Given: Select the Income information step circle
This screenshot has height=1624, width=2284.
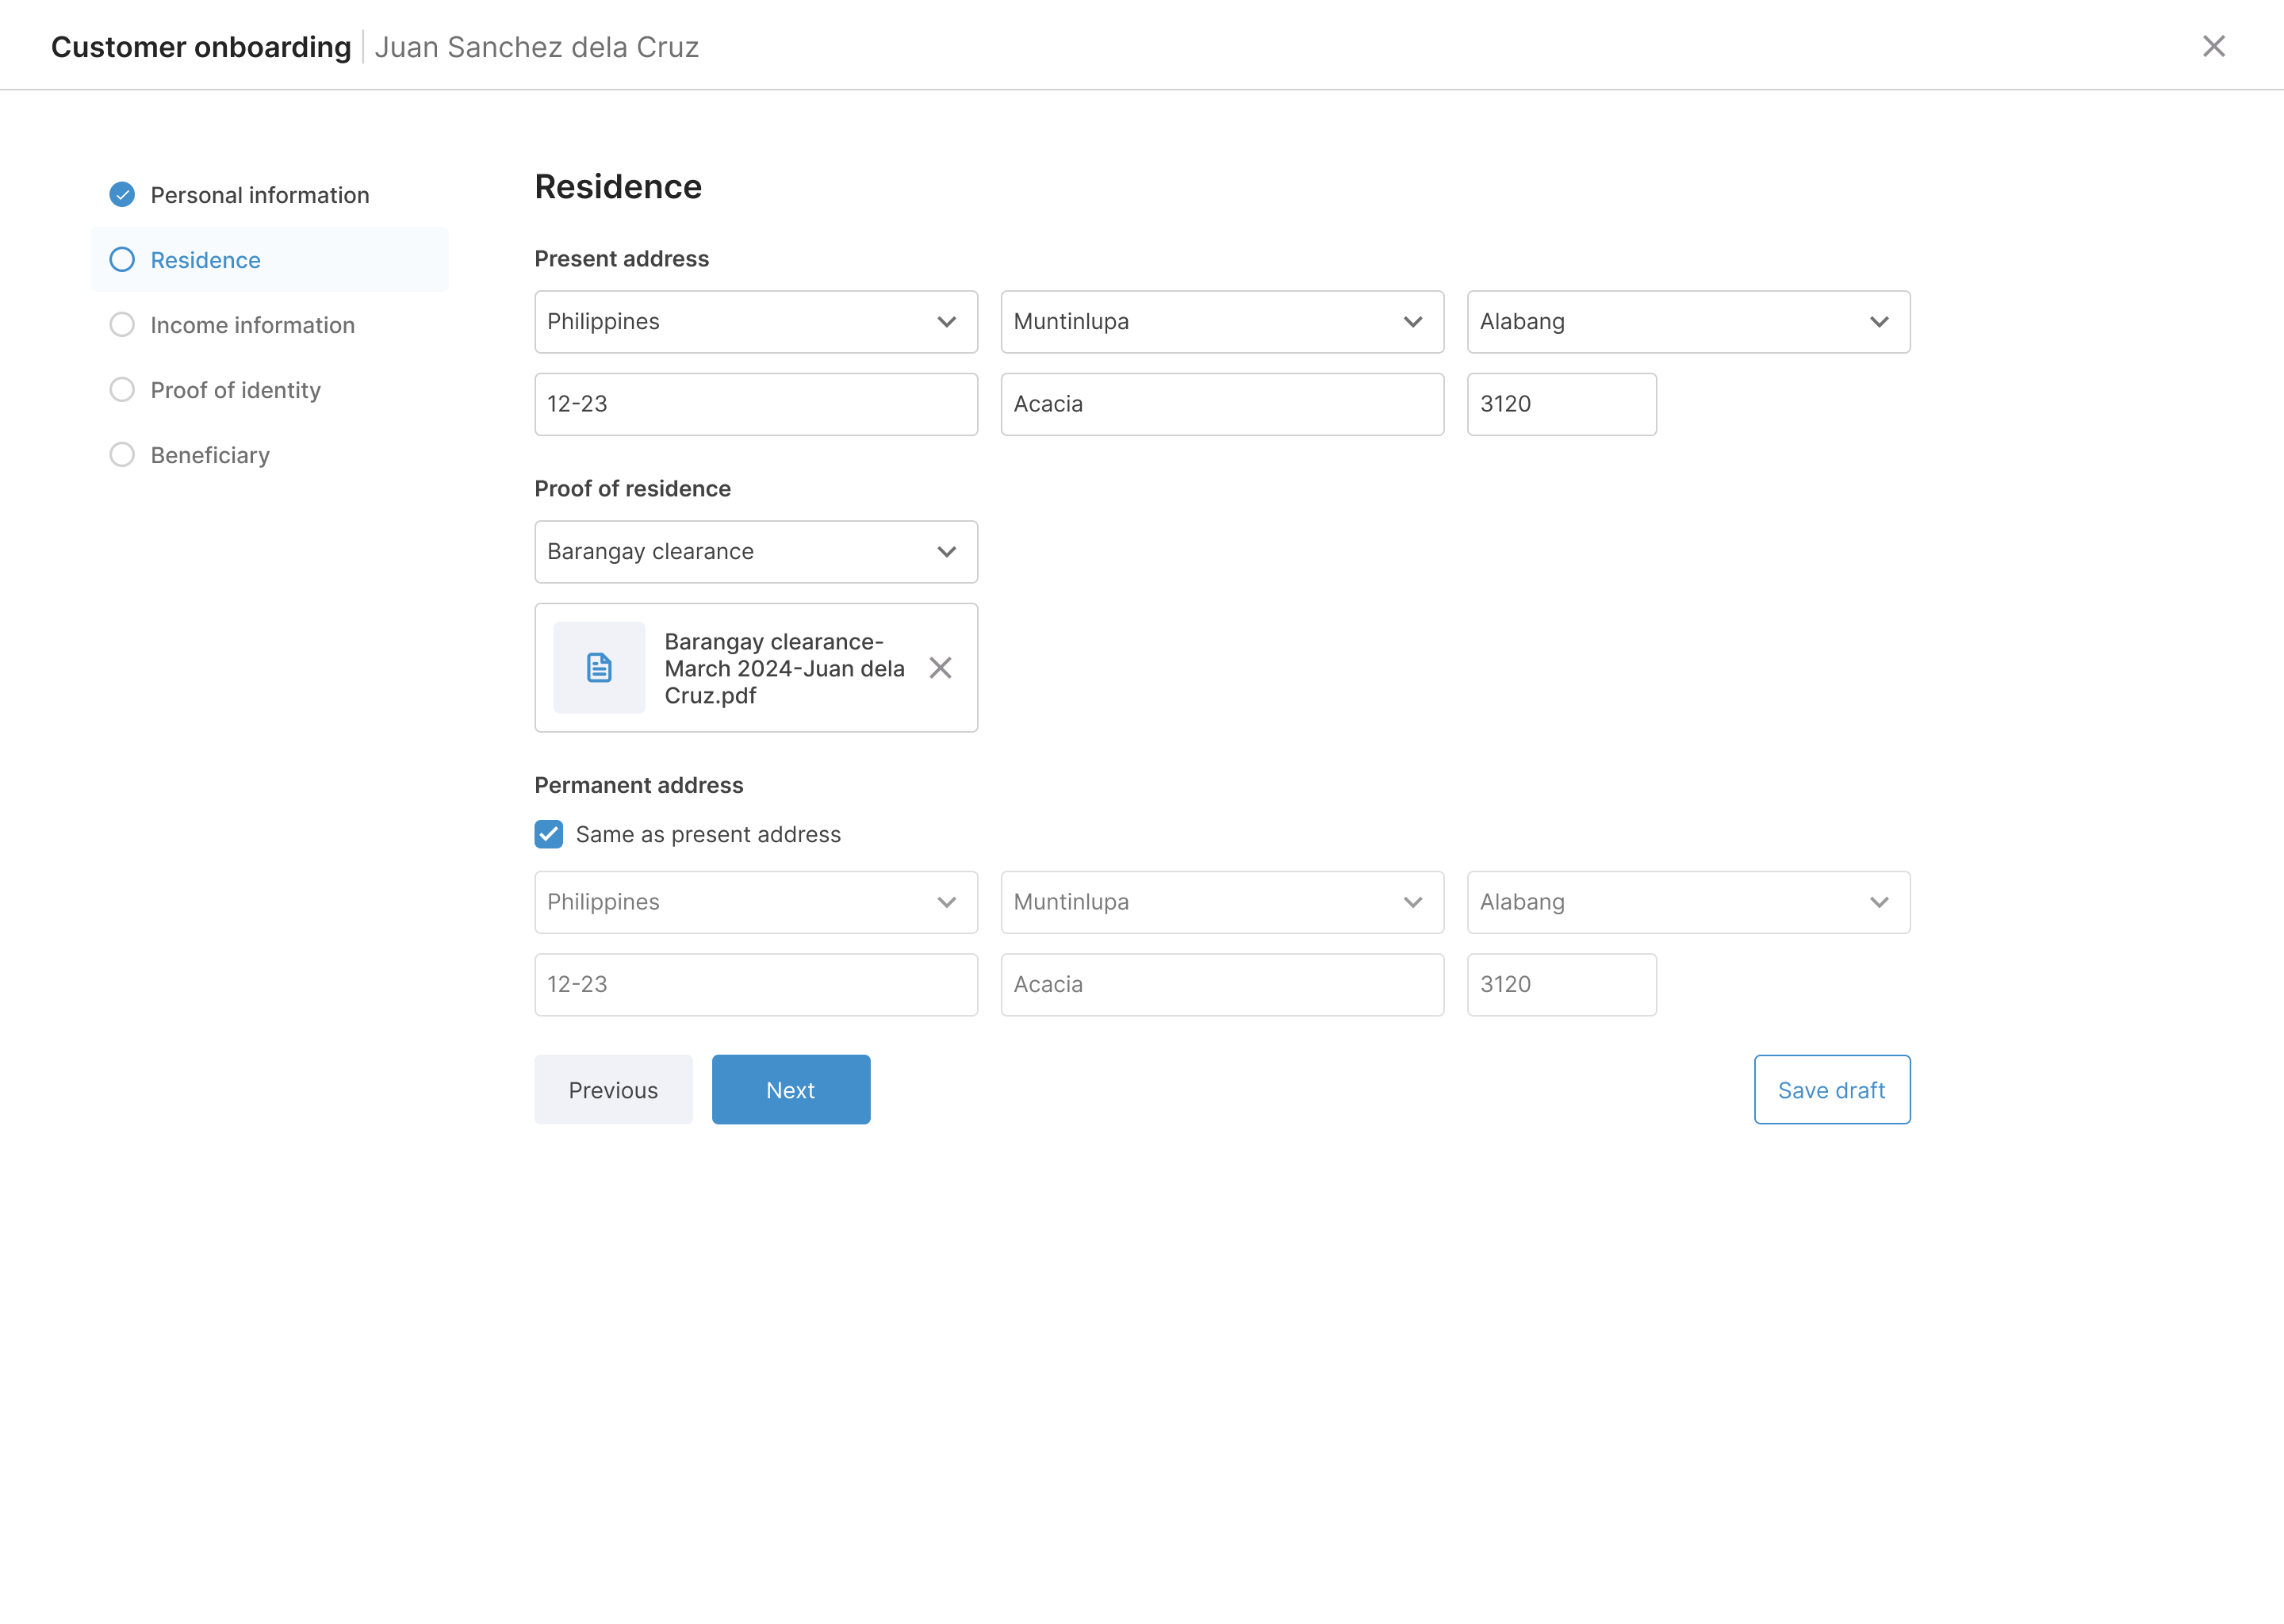Looking at the screenshot, I should coord(122,325).
